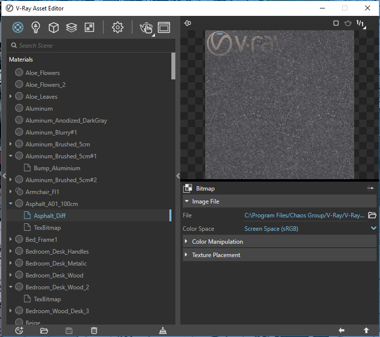This screenshot has width=380, height=337.
Task: Expand Aluminum_Brushed_5cm material tree
Action: pyautogui.click(x=10, y=144)
